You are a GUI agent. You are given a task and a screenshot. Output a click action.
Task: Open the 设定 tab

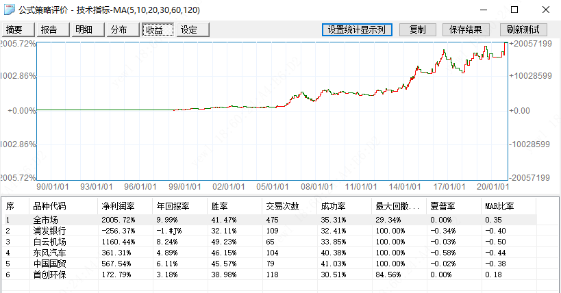coord(193,29)
